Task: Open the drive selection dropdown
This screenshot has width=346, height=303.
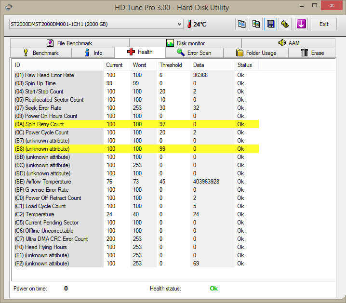Action: [x=96, y=24]
